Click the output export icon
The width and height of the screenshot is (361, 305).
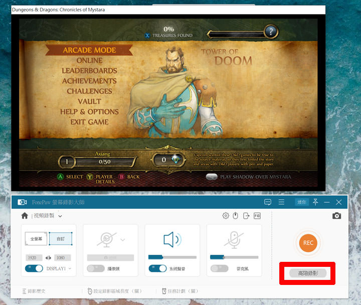246,216
